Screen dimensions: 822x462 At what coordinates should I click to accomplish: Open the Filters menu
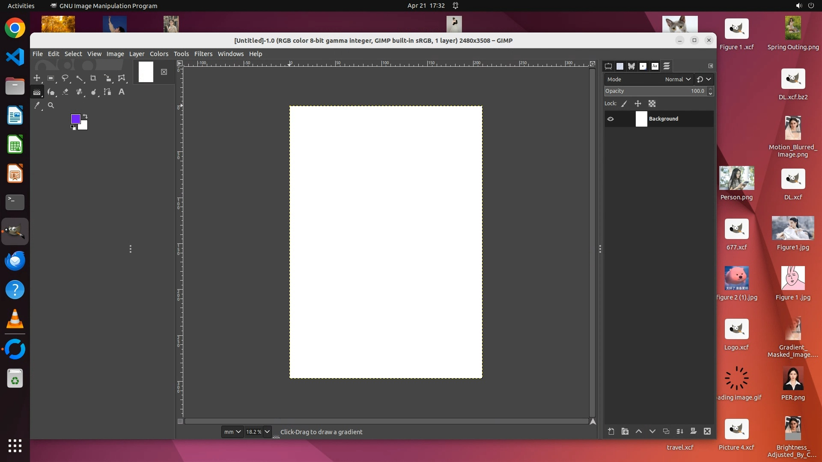(203, 54)
